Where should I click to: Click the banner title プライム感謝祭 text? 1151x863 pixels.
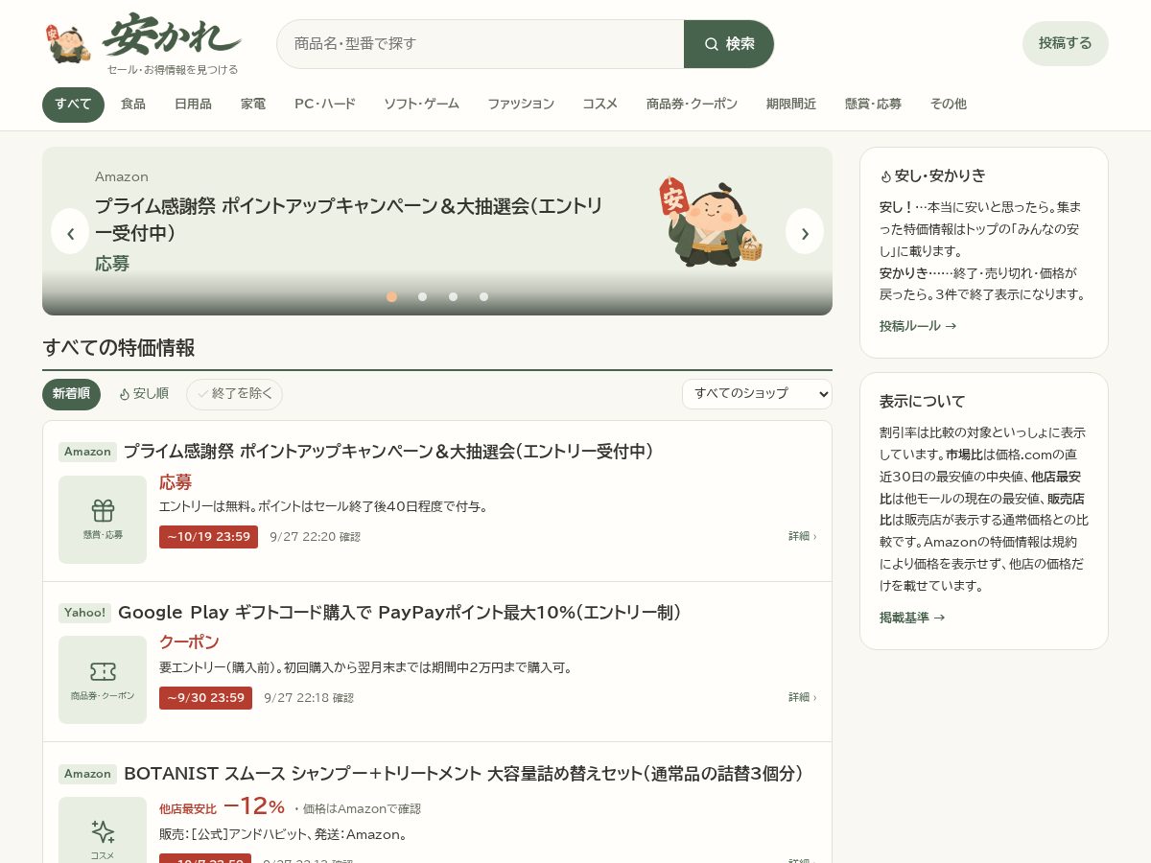click(x=349, y=219)
